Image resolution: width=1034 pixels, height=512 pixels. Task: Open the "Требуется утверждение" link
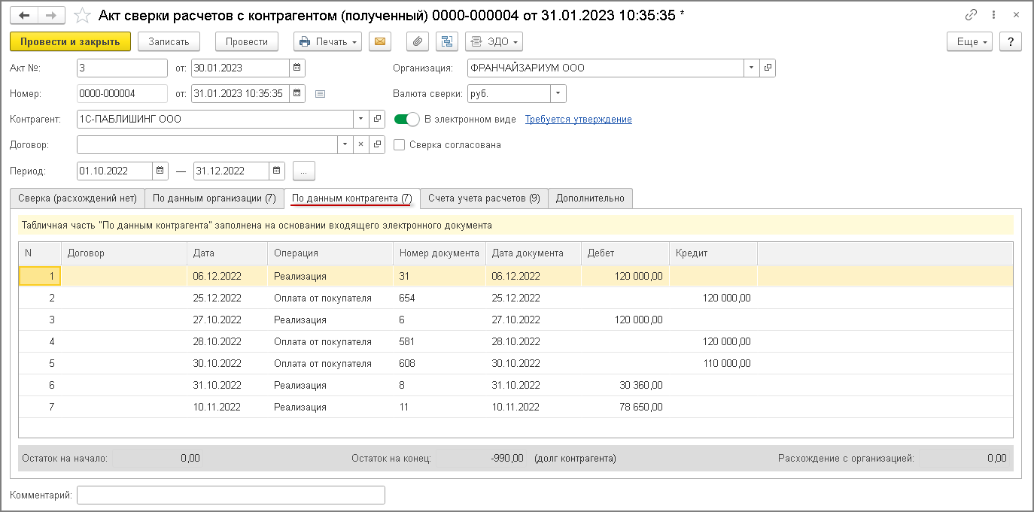pyautogui.click(x=578, y=120)
